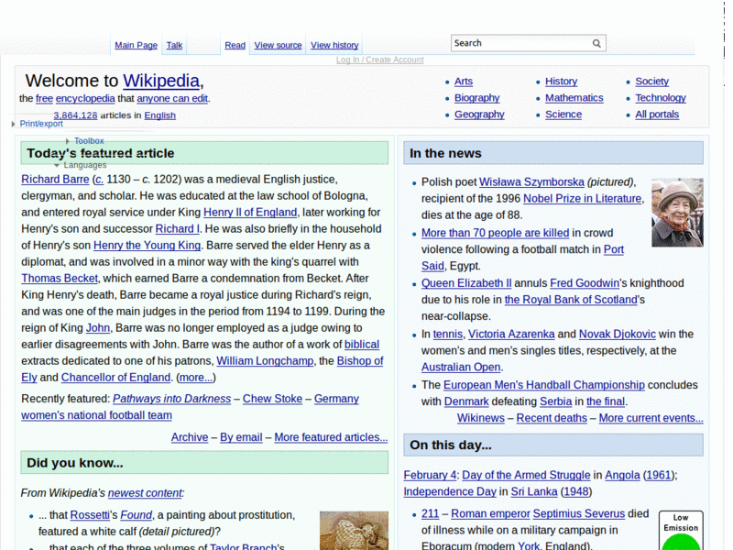Open the Victoria Azarenka link
Viewport: 733px width, 550px height.
pos(511,335)
